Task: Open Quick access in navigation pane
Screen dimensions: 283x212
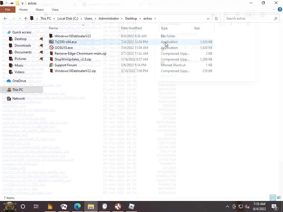Action: coord(22,32)
